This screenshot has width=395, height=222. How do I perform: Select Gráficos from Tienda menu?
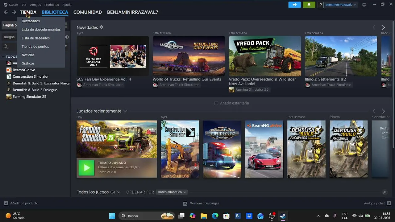[28, 63]
